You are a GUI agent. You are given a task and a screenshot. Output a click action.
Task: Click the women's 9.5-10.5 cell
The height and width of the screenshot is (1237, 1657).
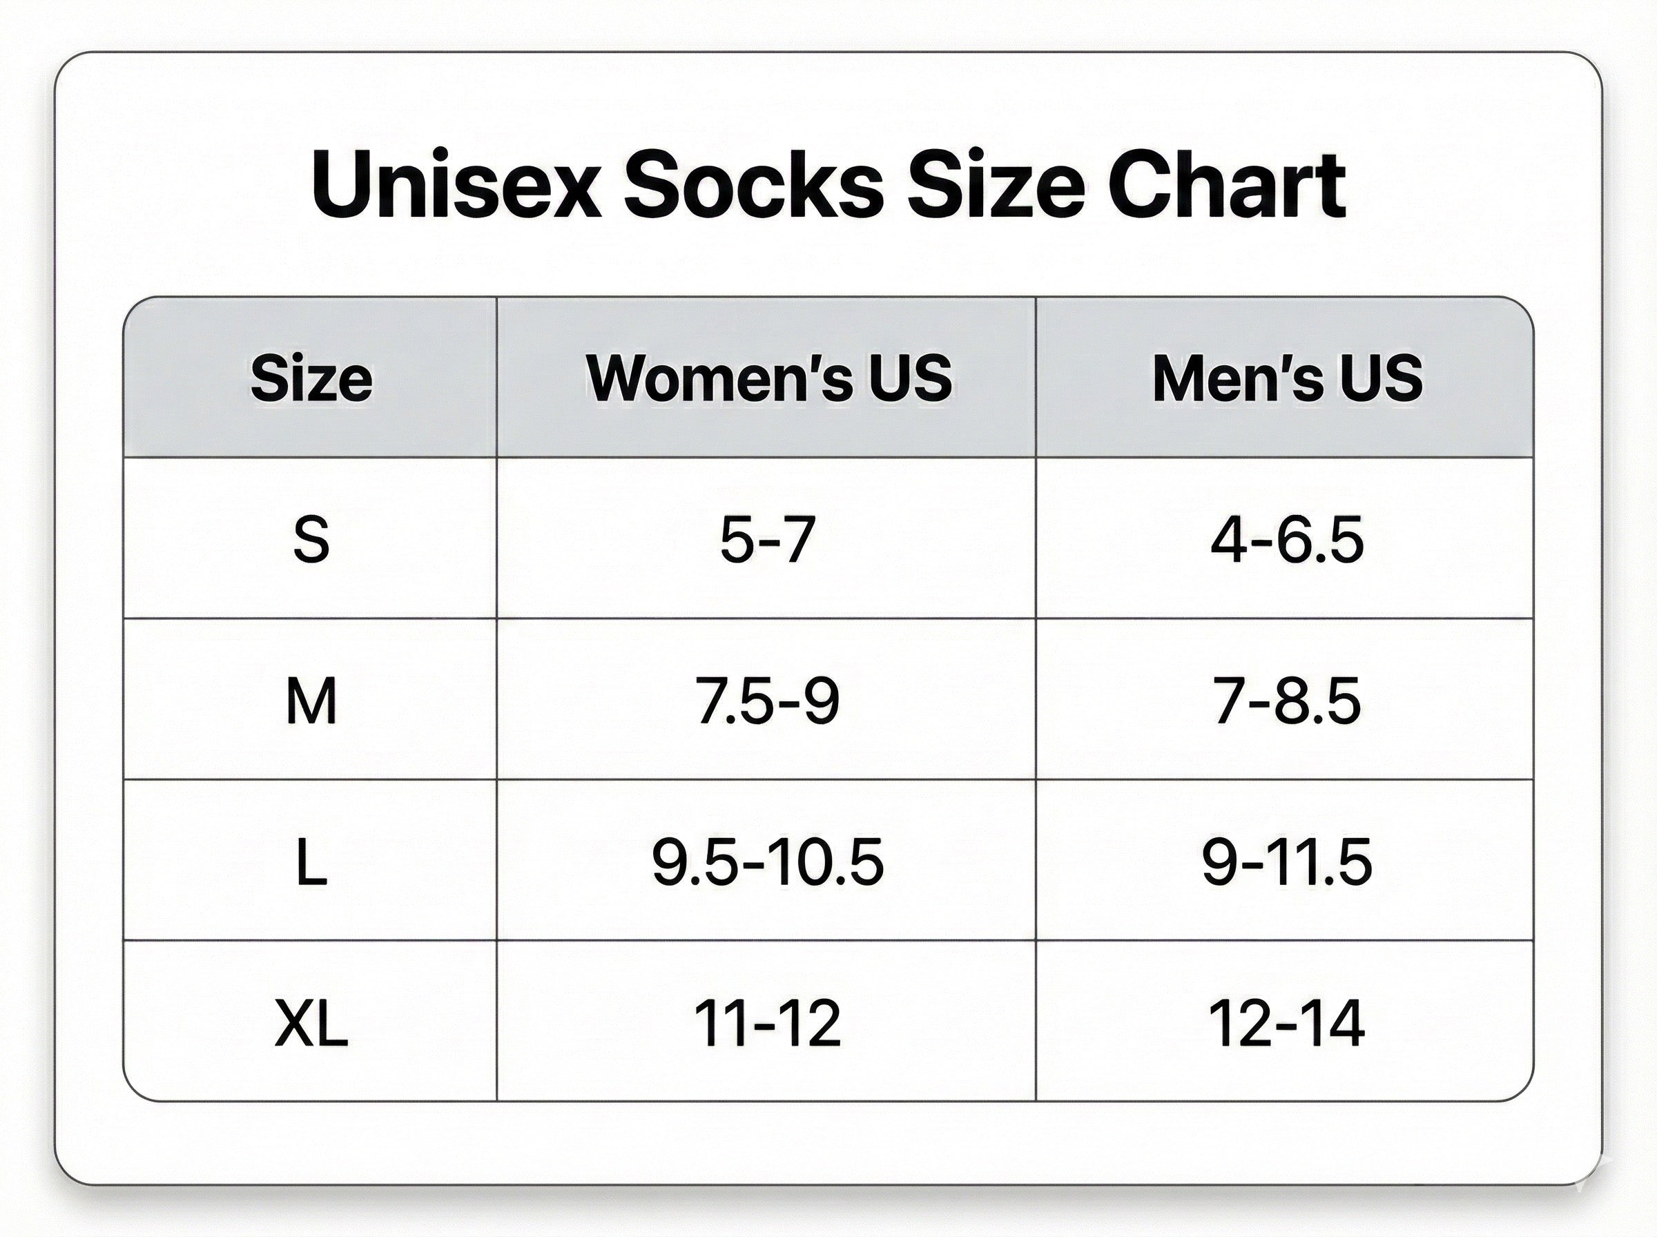[767, 863]
